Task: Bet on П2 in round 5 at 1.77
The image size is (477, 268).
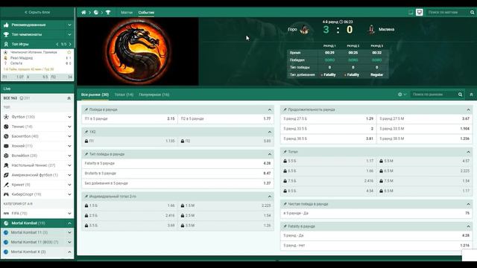Action: pos(225,119)
